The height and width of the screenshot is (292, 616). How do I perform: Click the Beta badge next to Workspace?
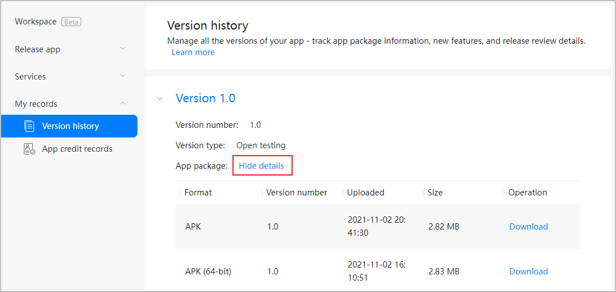click(71, 22)
